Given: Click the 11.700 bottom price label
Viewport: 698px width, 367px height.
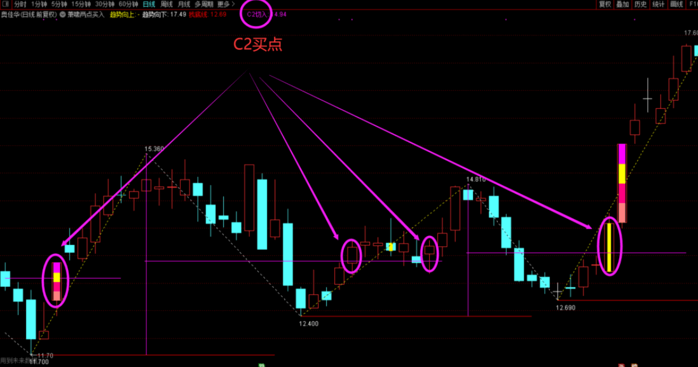Looking at the screenshot, I should coord(39,362).
